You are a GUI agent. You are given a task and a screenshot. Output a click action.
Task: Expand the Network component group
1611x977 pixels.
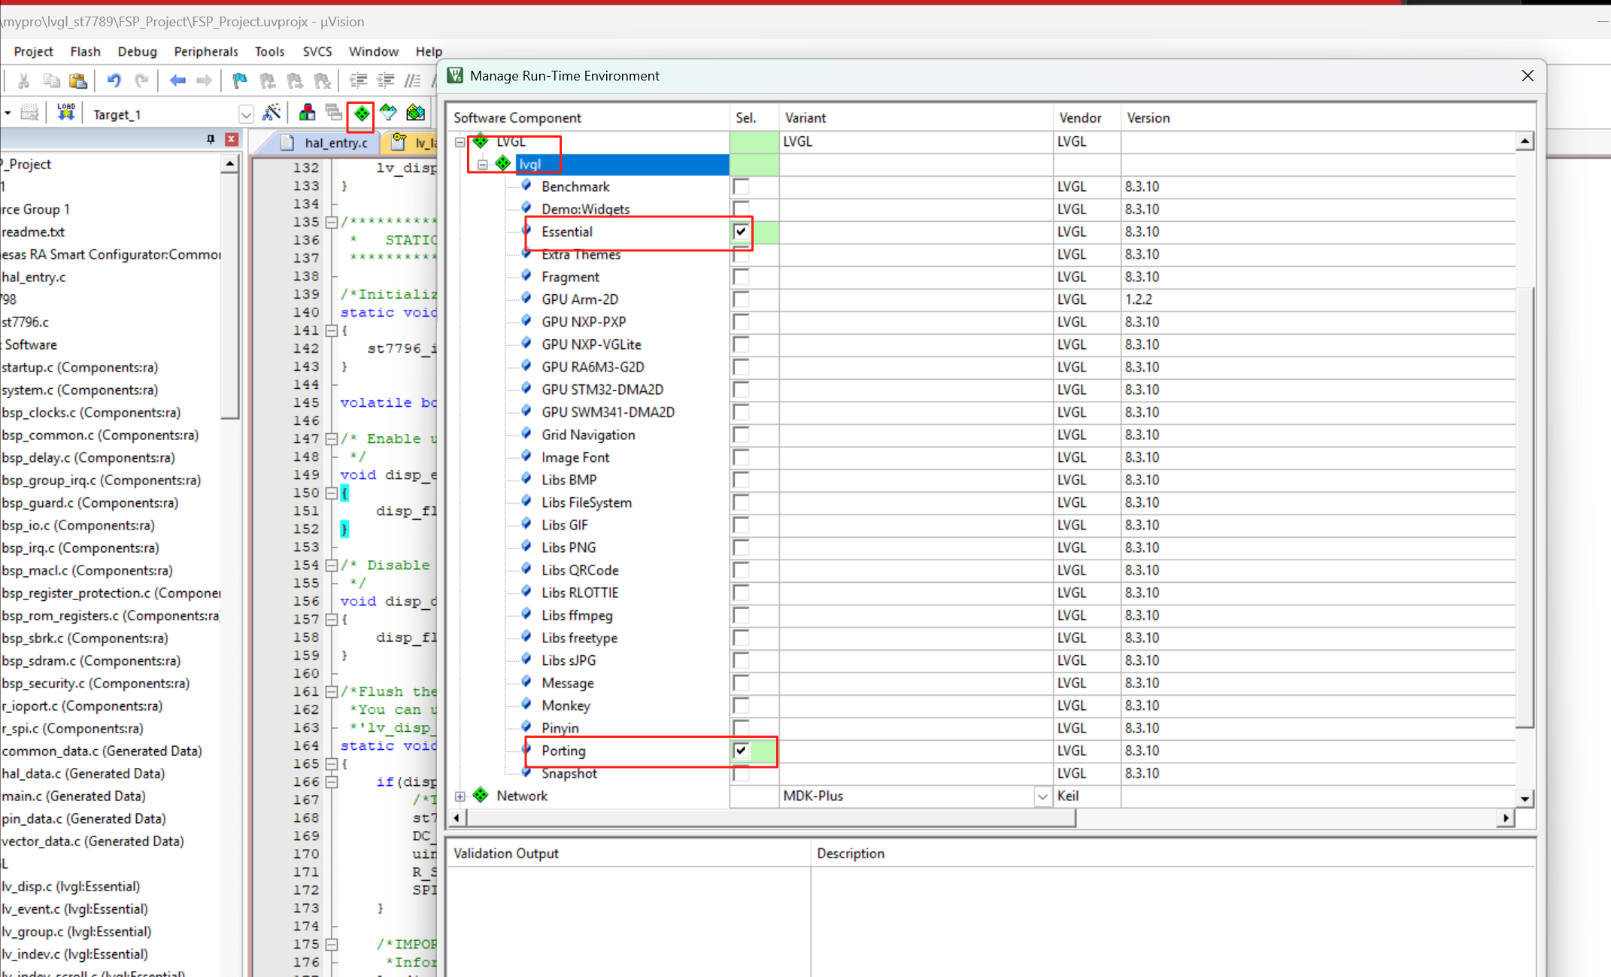pos(460,796)
